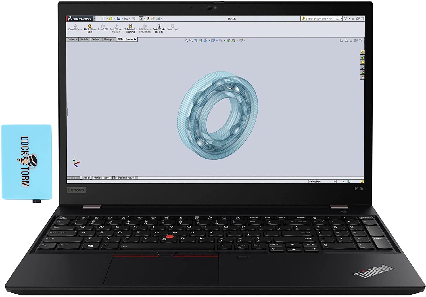The width and height of the screenshot is (426, 297).
Task: Open SolidWorks Routing
Action: 130,29
